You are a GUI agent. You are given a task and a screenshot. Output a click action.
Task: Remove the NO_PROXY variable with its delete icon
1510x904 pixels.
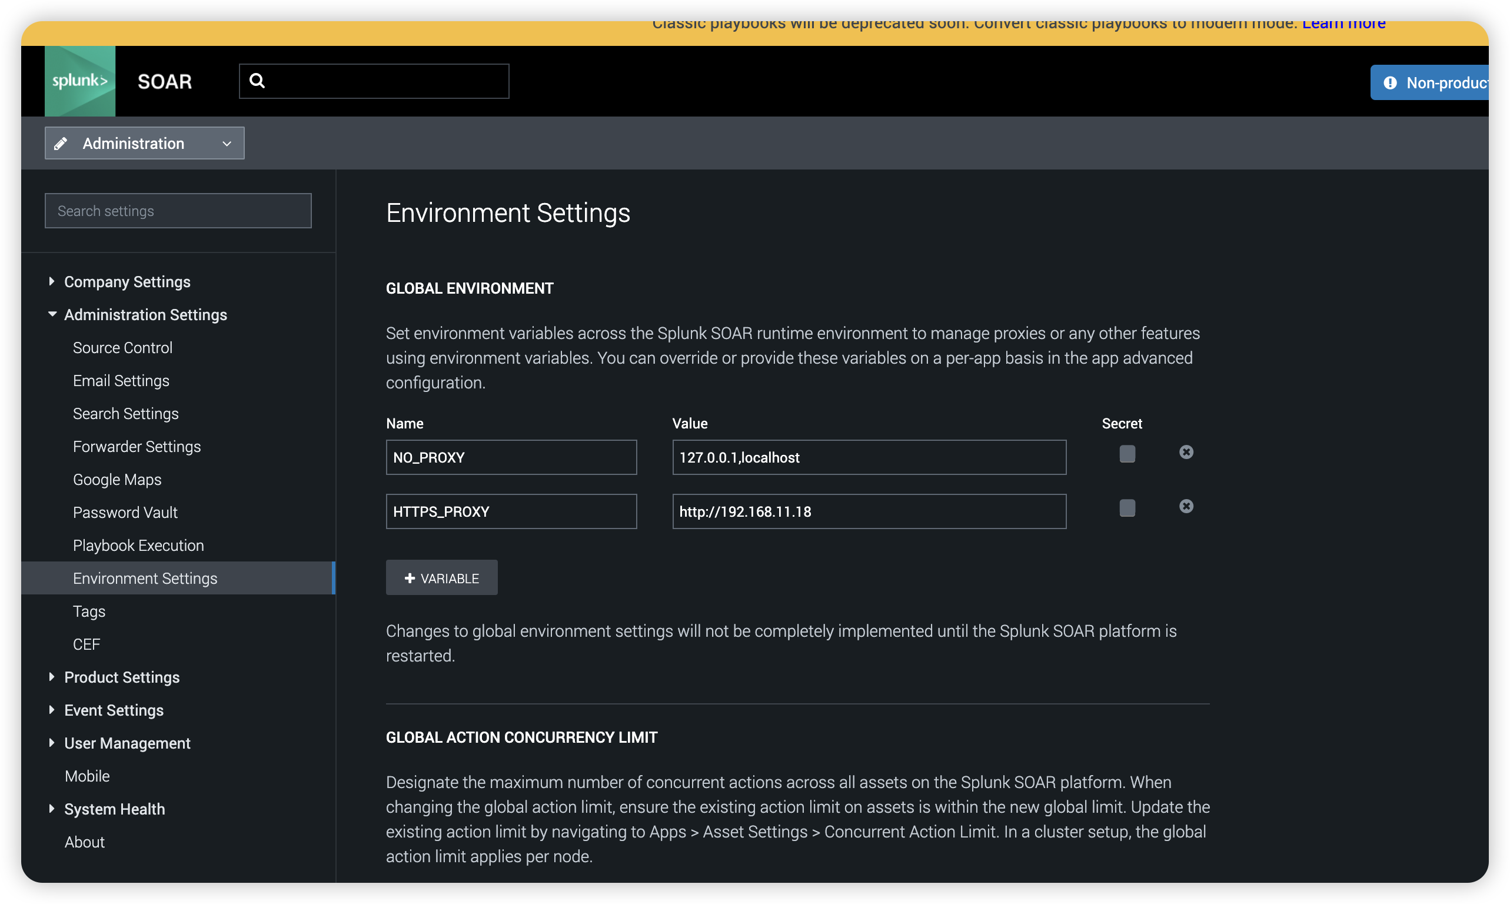pyautogui.click(x=1186, y=451)
